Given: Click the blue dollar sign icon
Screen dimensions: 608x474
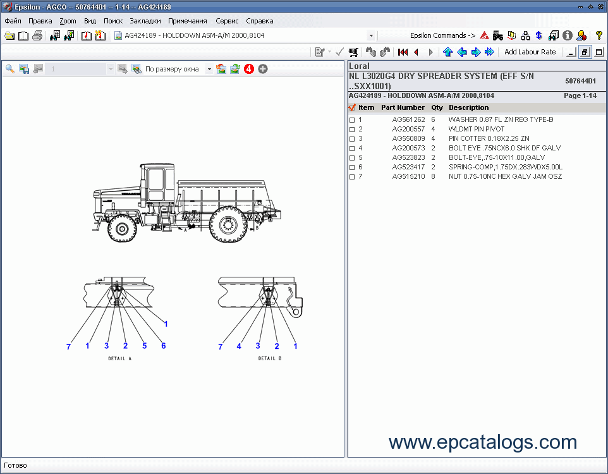Looking at the screenshot, I should tap(539, 35).
